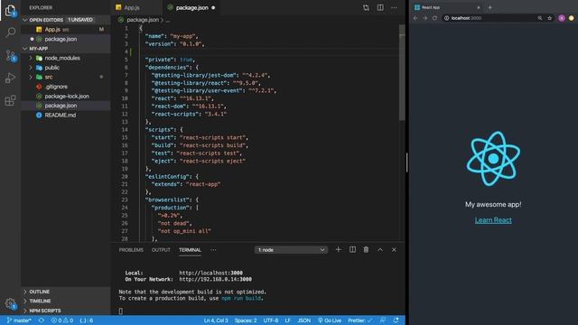Open the Manage settings gear
The height and width of the screenshot is (325, 578).
click(x=10, y=303)
